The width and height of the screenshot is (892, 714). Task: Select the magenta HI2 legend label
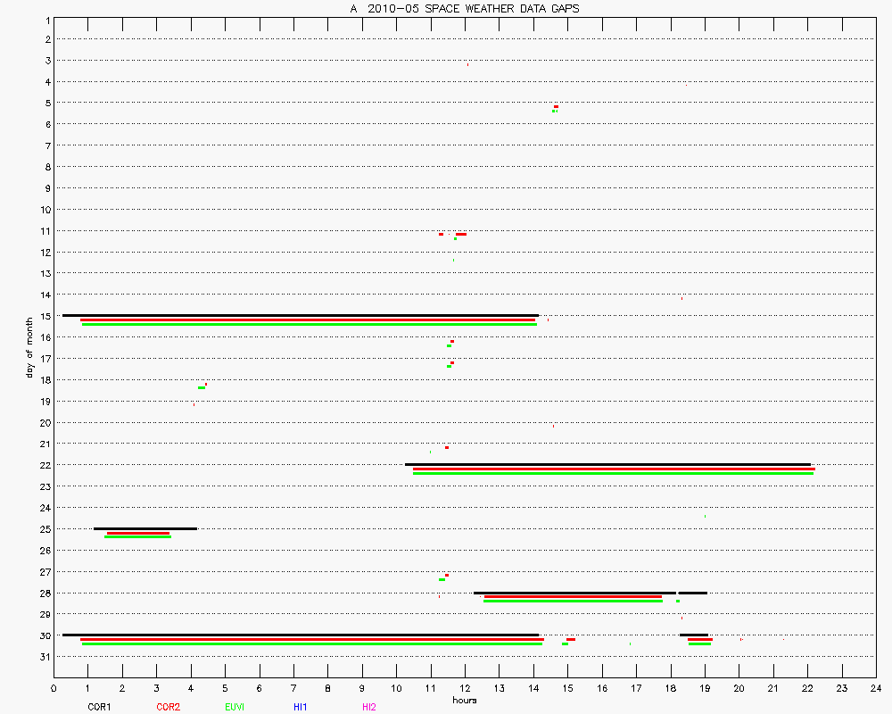point(369,707)
